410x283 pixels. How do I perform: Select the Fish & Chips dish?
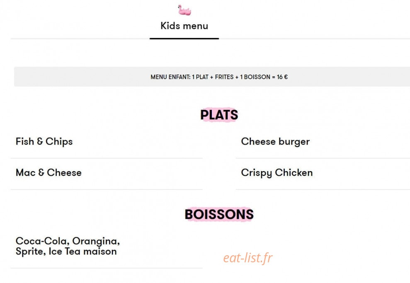(x=44, y=142)
